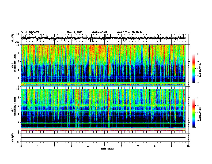
Task: Click the time axis tick label "10"
Action: (x=188, y=146)
